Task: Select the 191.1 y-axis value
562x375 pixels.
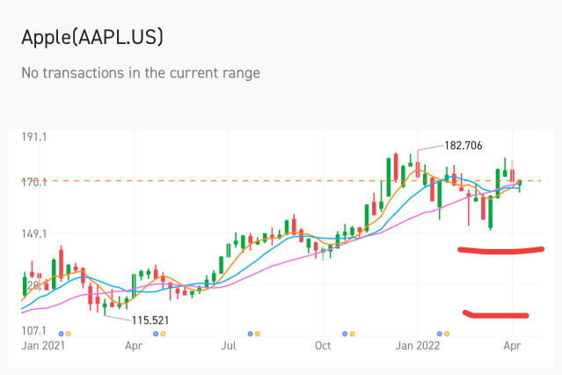Action: tap(34, 137)
